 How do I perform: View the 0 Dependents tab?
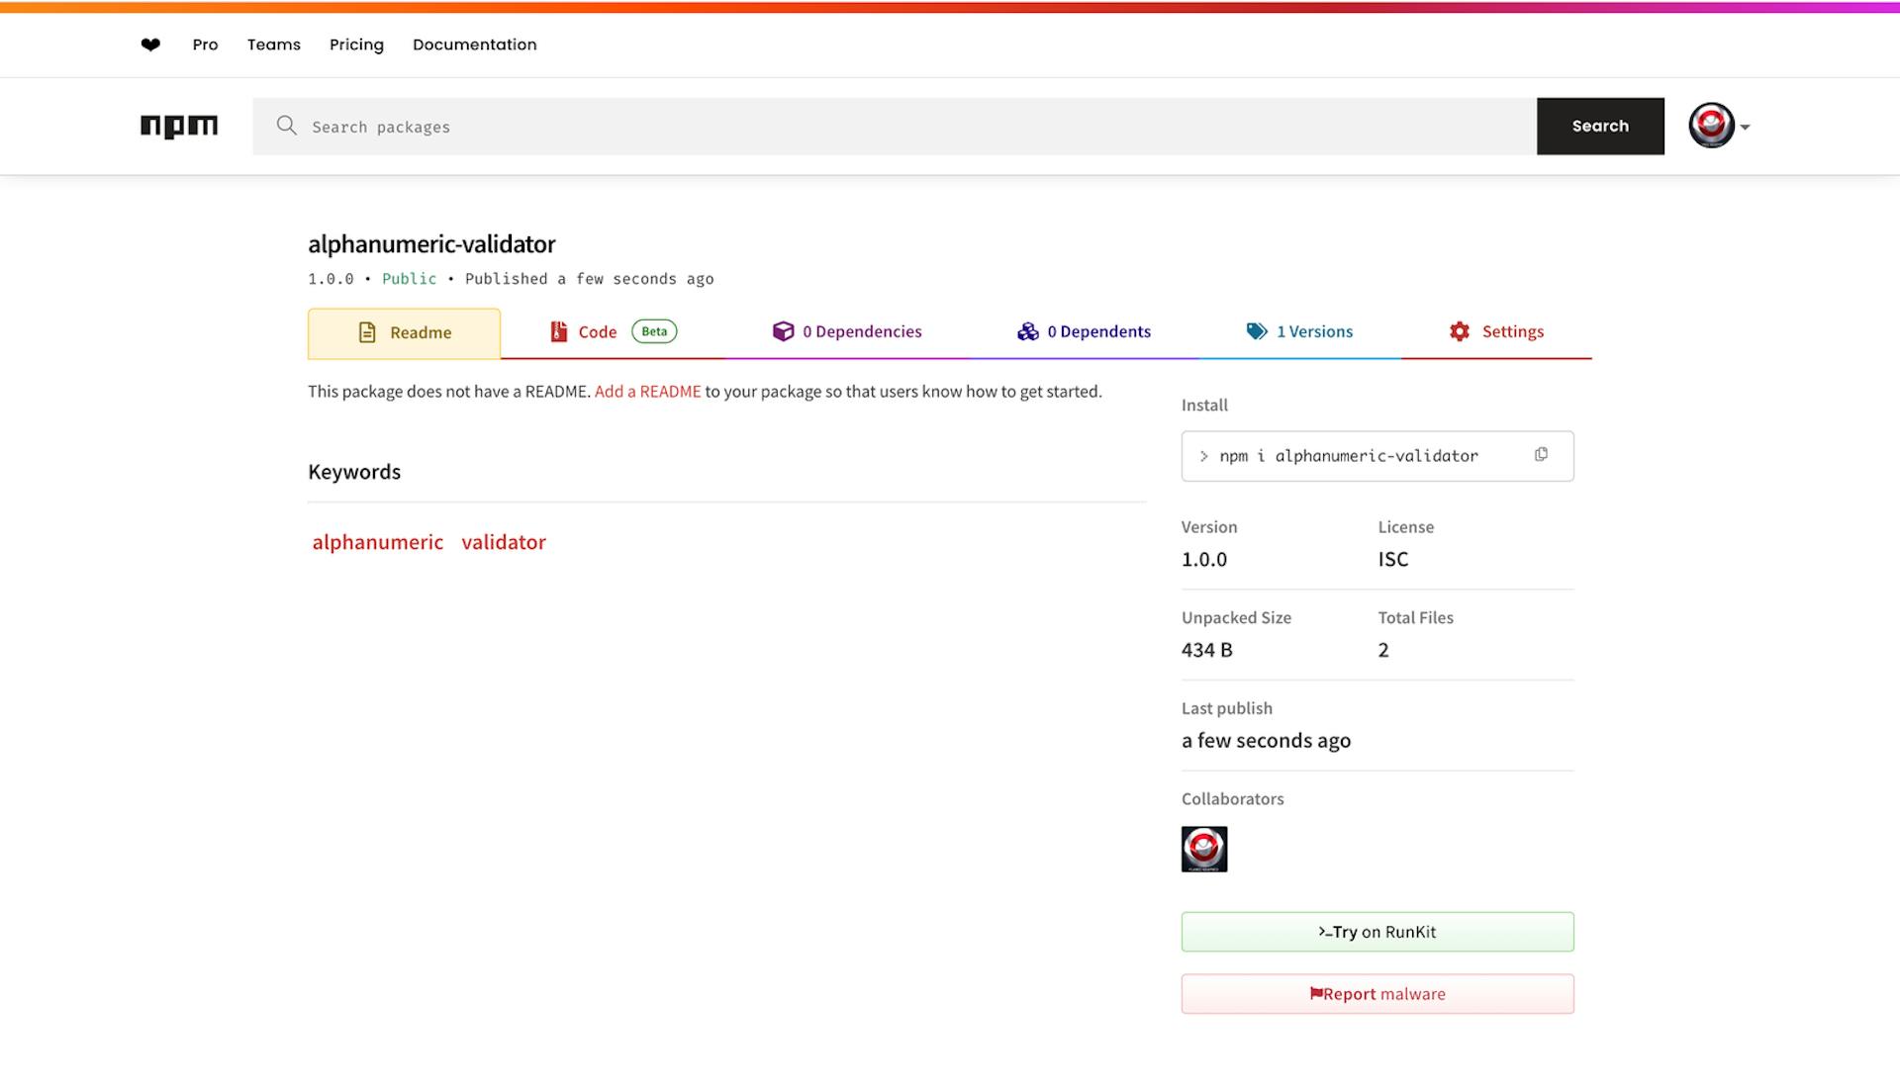[1084, 331]
